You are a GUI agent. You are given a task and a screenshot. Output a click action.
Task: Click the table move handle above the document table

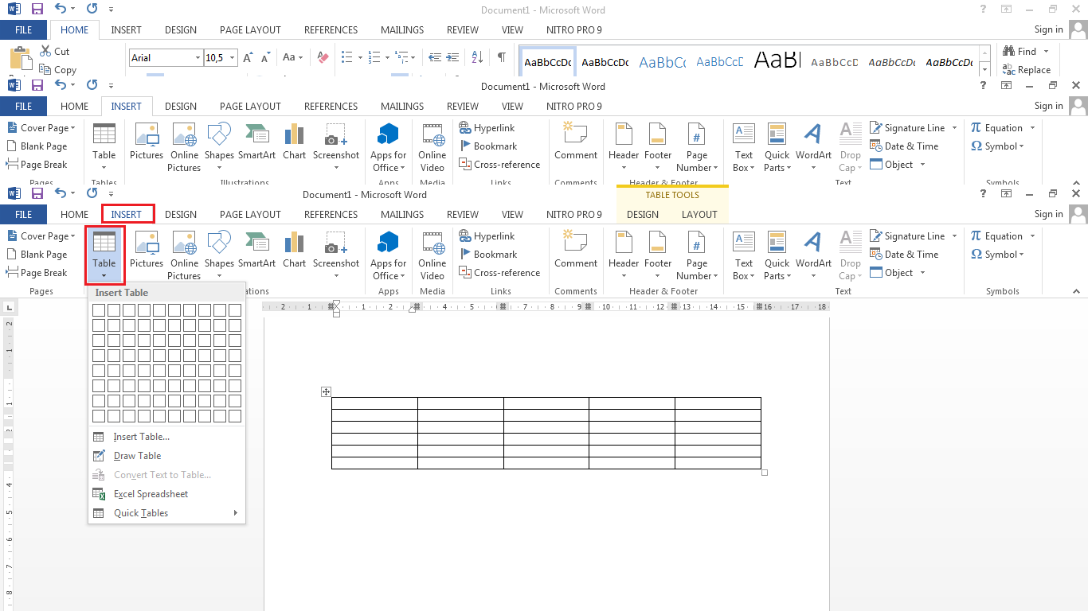pyautogui.click(x=326, y=391)
